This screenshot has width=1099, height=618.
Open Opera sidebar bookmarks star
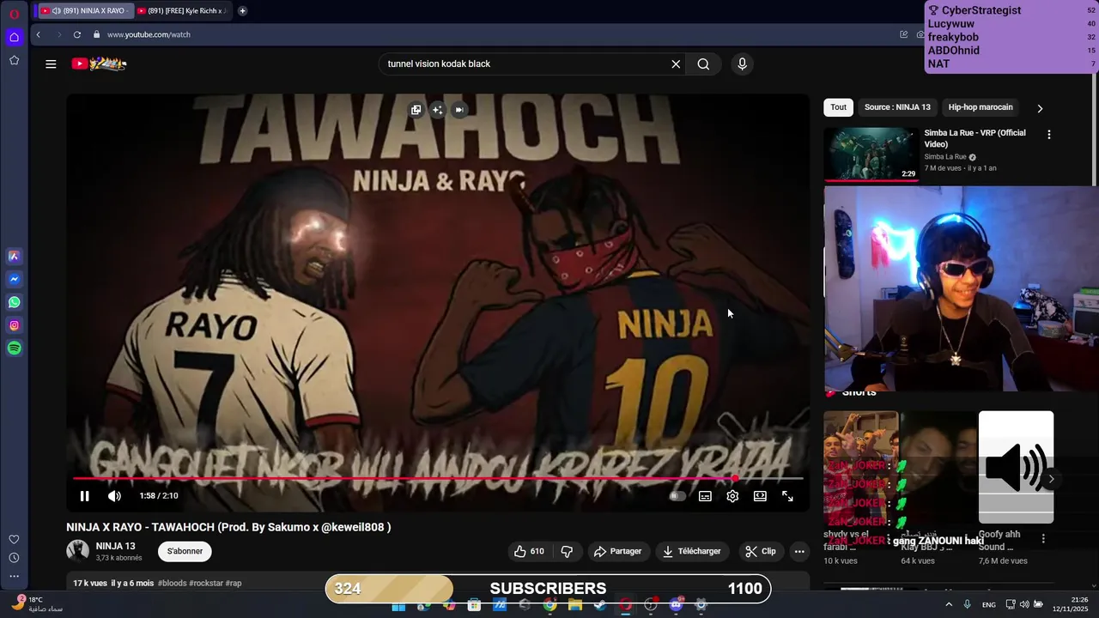[14, 60]
